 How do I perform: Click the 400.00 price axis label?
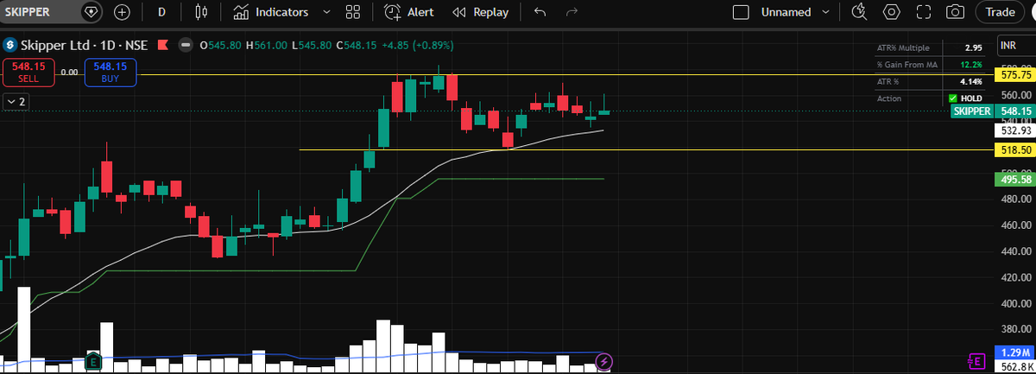pos(1015,303)
